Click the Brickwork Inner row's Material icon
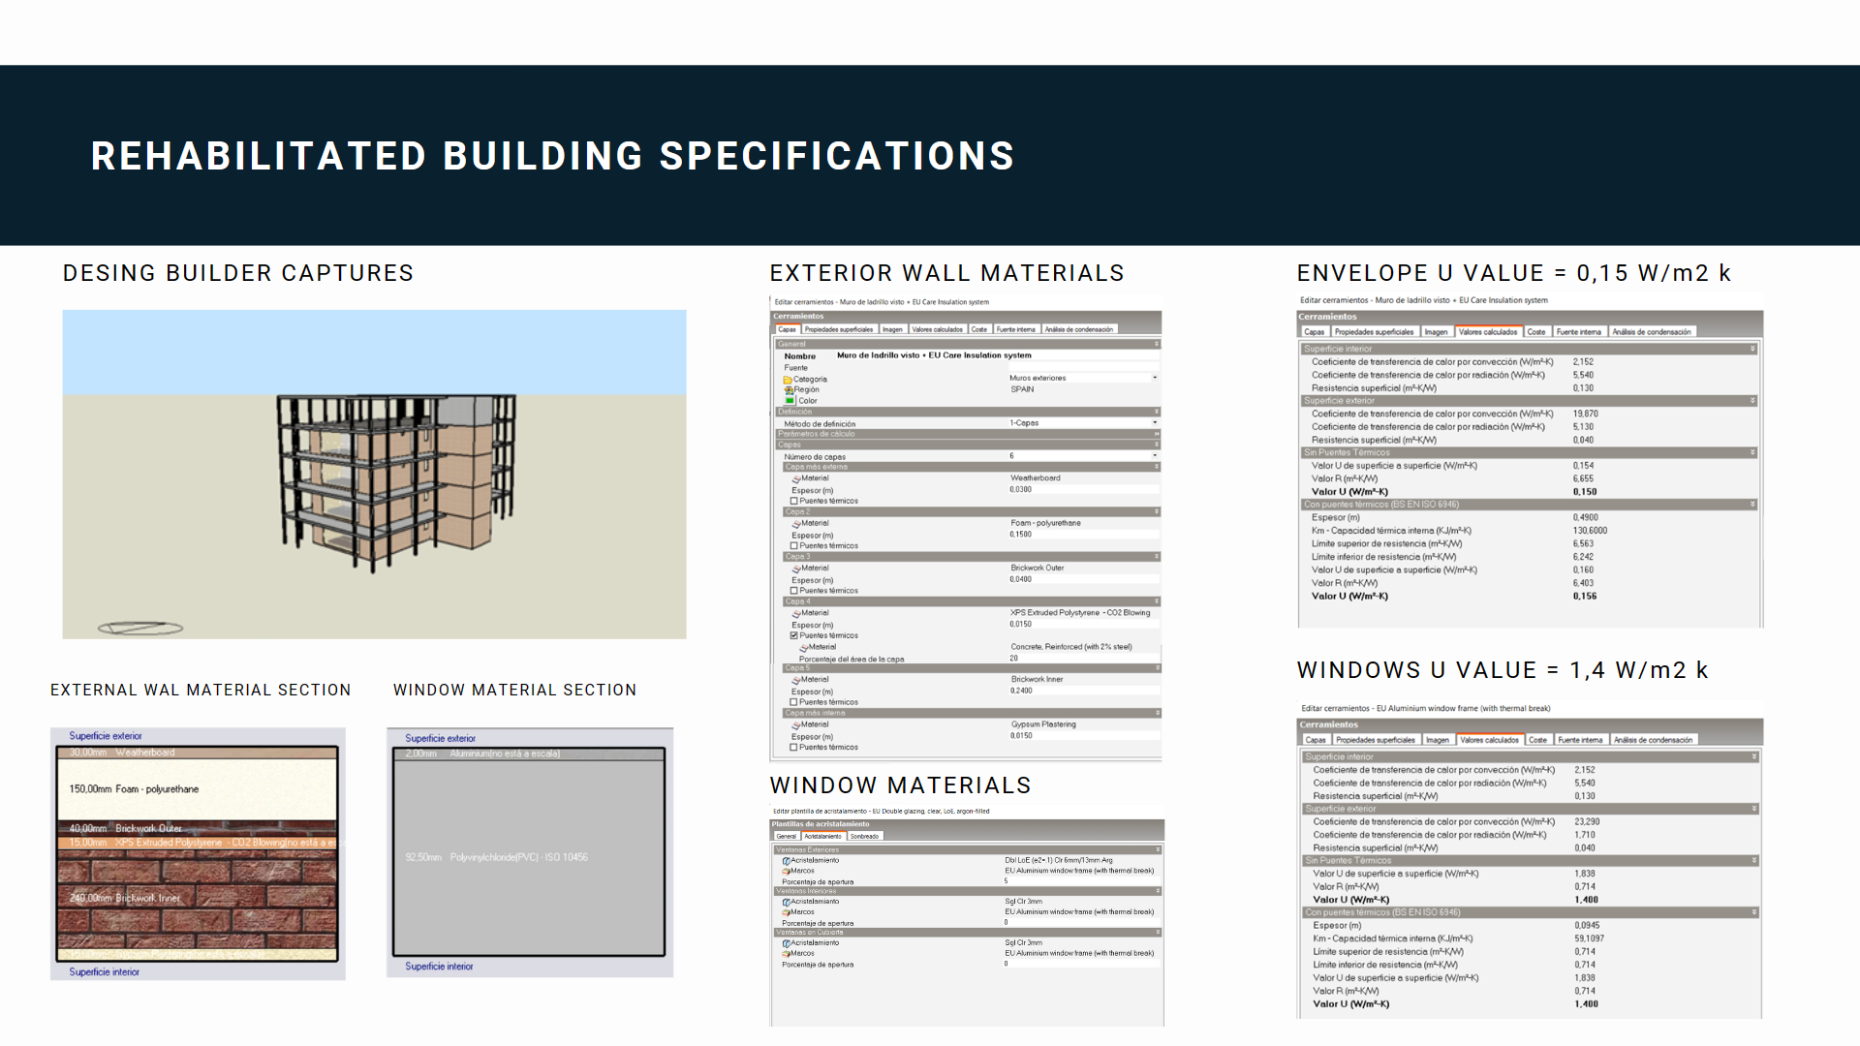 (796, 680)
